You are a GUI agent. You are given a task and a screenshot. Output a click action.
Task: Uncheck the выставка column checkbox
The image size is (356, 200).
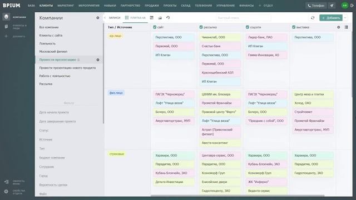click(x=294, y=27)
